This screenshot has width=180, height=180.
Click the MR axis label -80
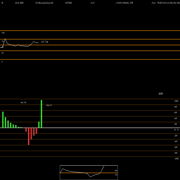(176, 153)
